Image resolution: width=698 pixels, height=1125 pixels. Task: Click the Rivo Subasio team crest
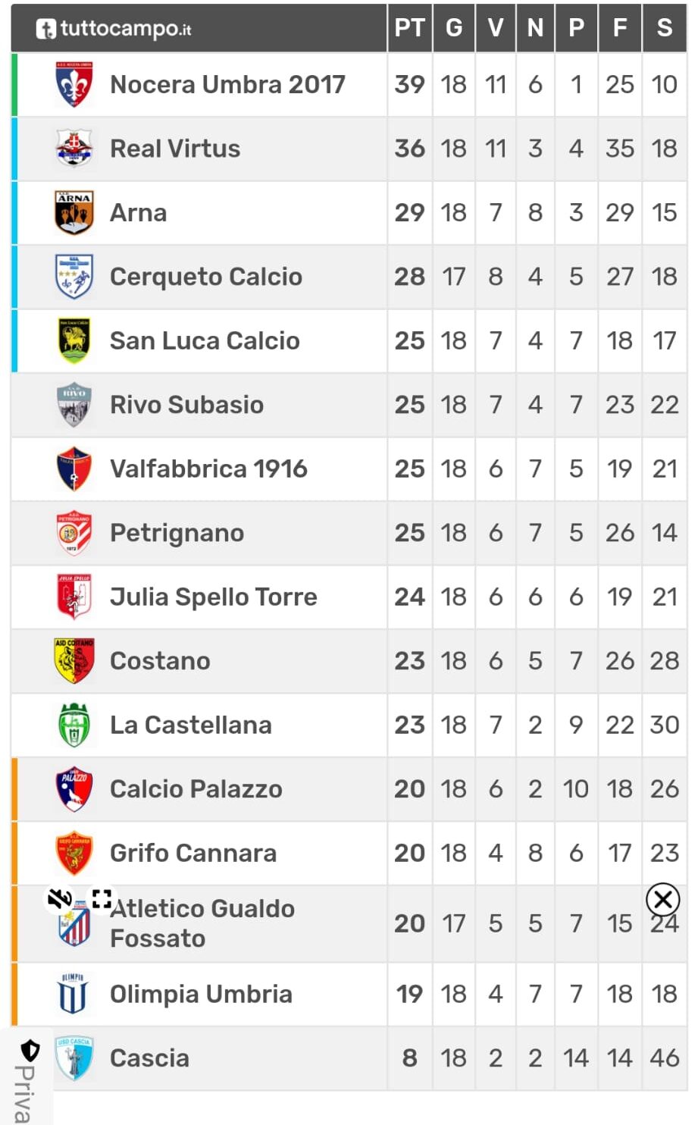(x=74, y=405)
